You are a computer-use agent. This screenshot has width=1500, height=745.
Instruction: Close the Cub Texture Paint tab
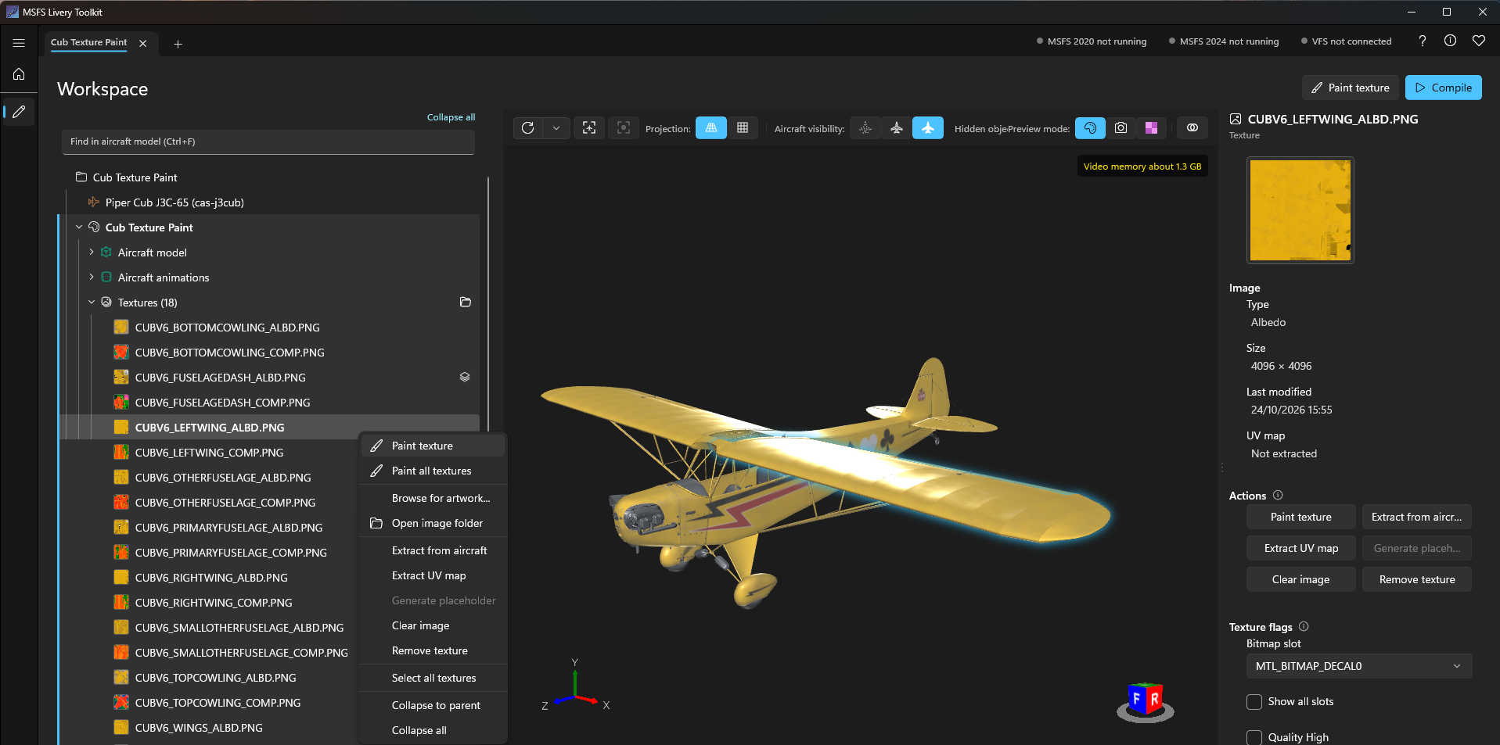(x=143, y=44)
